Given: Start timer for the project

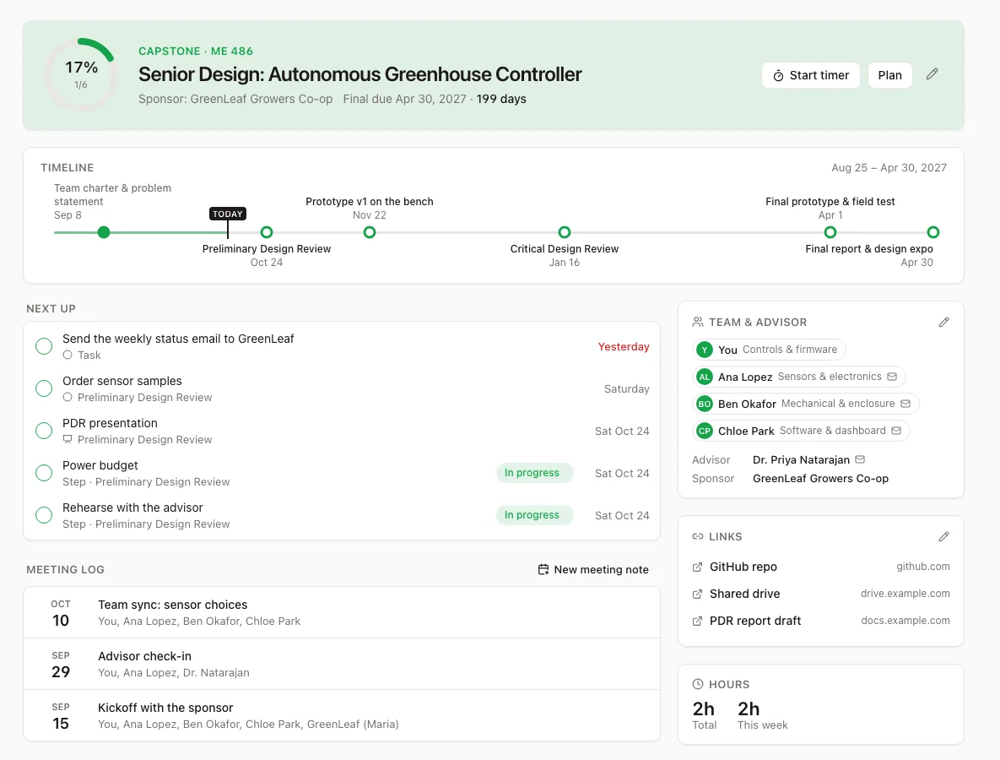Looking at the screenshot, I should pos(811,75).
